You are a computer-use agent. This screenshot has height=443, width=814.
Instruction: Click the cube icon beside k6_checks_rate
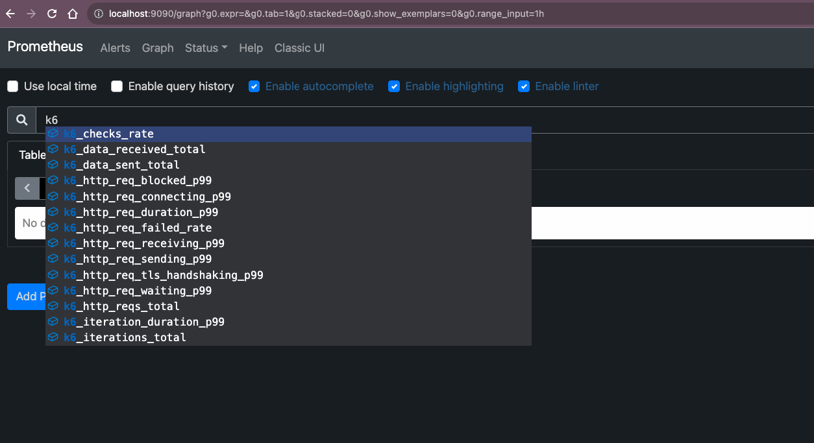[53, 134]
